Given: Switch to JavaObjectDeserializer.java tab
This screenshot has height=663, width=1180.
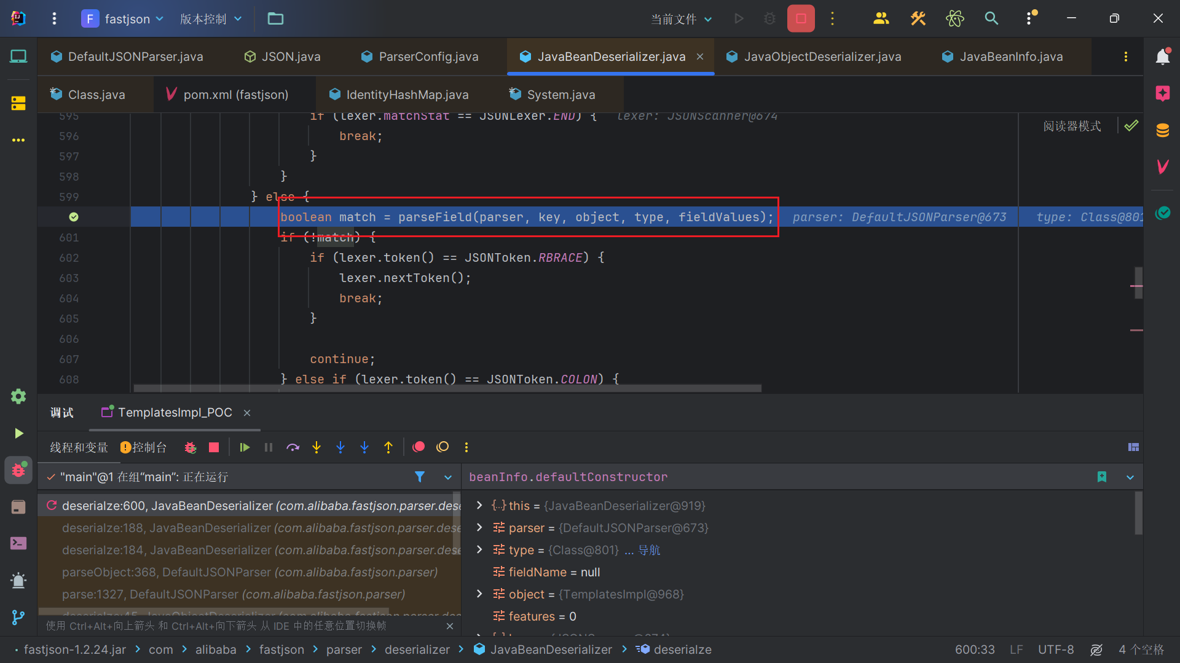Looking at the screenshot, I should pos(813,57).
